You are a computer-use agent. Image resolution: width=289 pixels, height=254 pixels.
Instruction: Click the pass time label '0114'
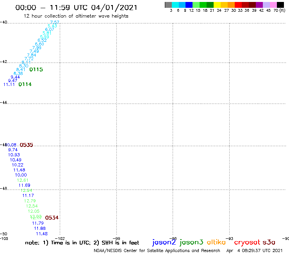click(x=25, y=84)
